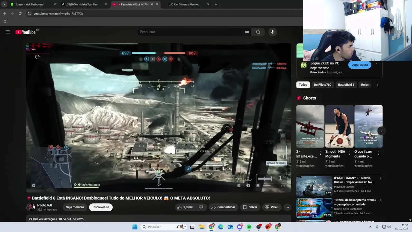Open Outlook from the taskbar
This screenshot has width=412, height=232.
(x=230, y=227)
